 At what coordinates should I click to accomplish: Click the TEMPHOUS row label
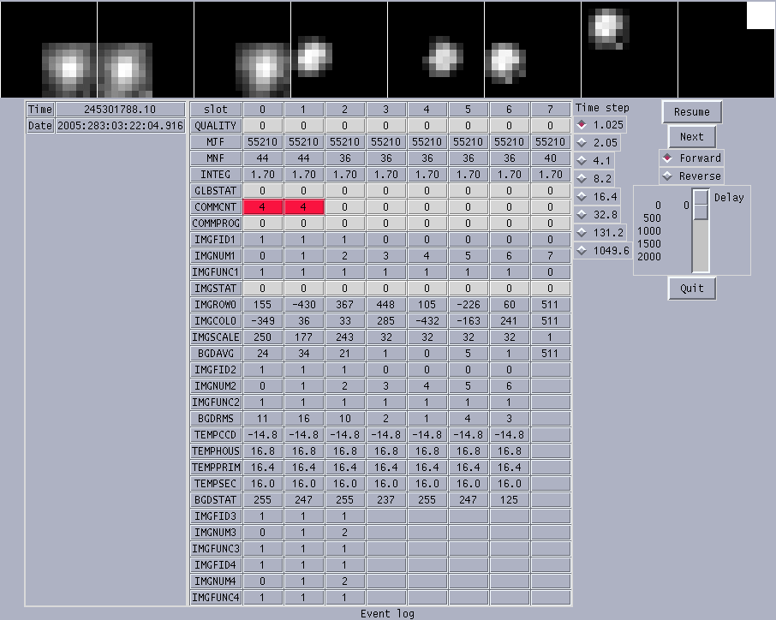[x=216, y=451]
